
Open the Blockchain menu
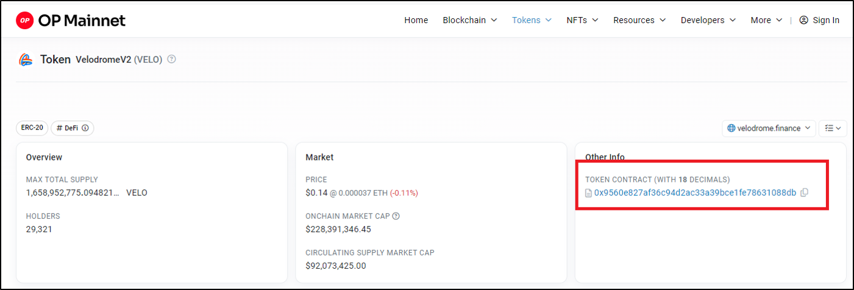coord(470,20)
